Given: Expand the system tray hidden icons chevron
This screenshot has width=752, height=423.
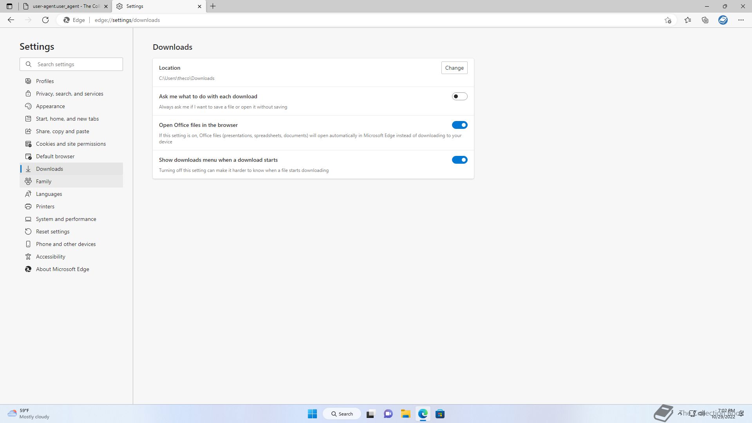Looking at the screenshot, I should 680,413.
